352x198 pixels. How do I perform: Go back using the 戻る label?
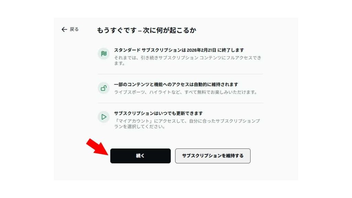(74, 30)
